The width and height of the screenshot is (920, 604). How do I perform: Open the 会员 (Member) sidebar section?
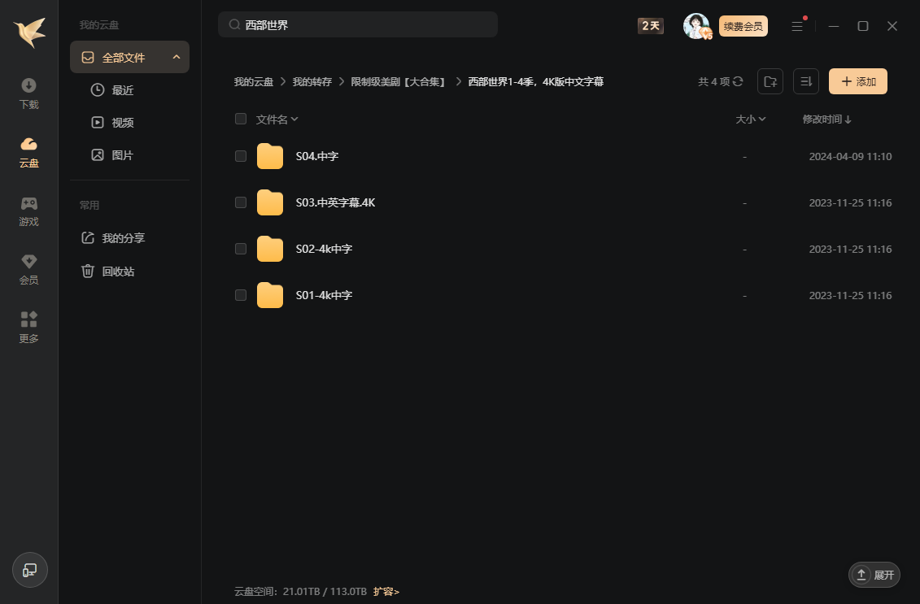click(x=29, y=269)
